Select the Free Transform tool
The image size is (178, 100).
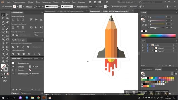tap(7, 39)
